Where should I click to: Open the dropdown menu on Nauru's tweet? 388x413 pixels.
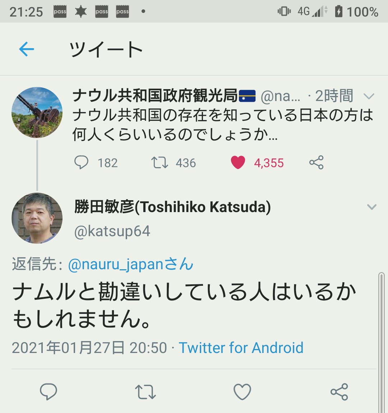click(x=370, y=96)
